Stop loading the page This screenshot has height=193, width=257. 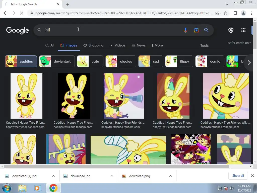click(x=22, y=13)
